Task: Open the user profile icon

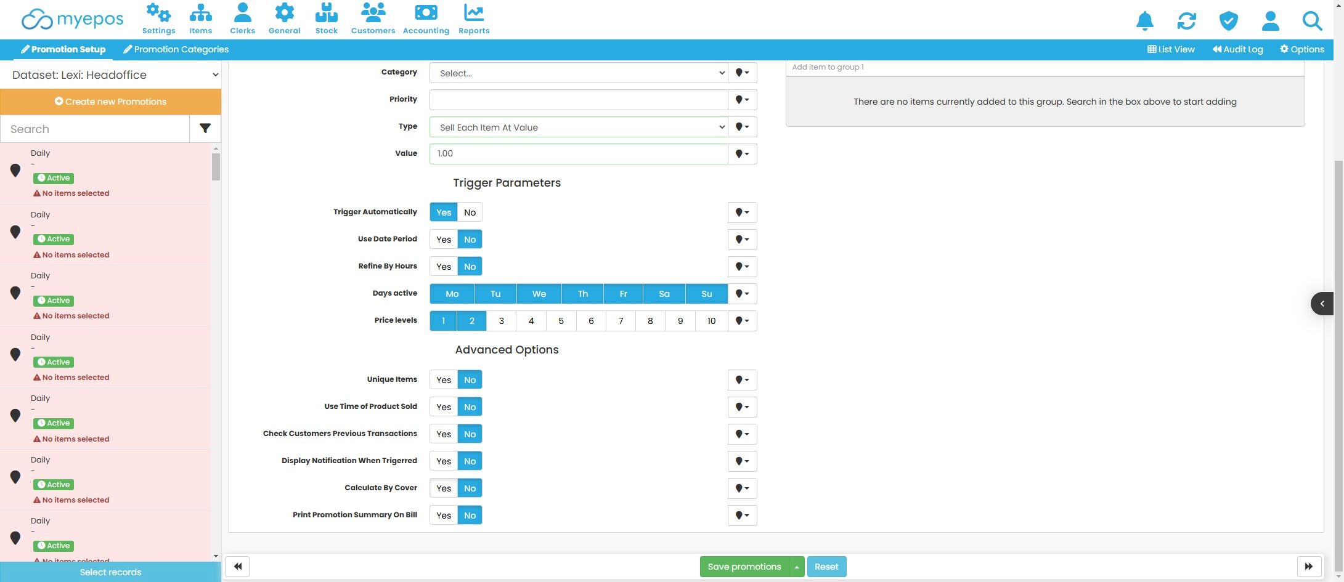Action: [1270, 21]
